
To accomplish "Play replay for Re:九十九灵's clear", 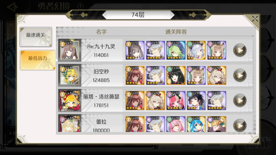I will point(240,50).
